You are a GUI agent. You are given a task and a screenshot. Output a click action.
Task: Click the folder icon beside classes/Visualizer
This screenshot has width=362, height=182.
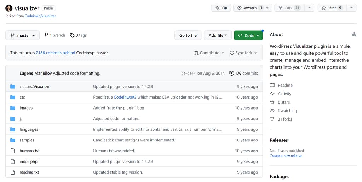click(13, 87)
